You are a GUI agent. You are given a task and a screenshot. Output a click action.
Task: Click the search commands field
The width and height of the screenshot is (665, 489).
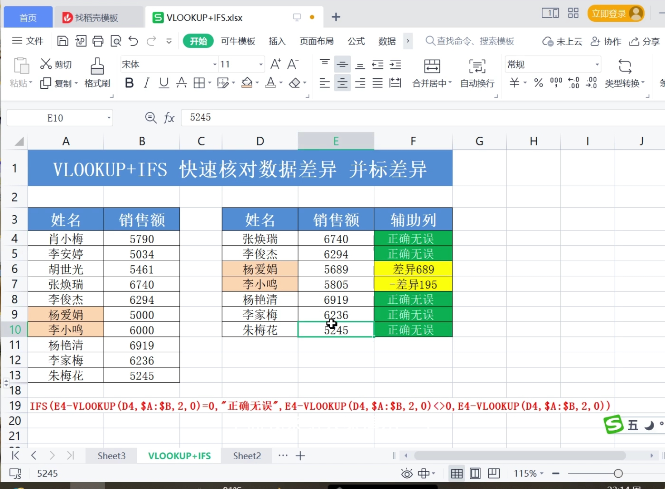point(470,41)
